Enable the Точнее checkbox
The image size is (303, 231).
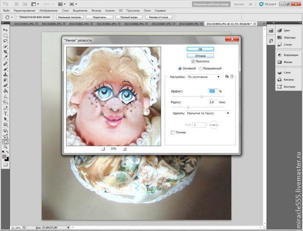pos(173,132)
